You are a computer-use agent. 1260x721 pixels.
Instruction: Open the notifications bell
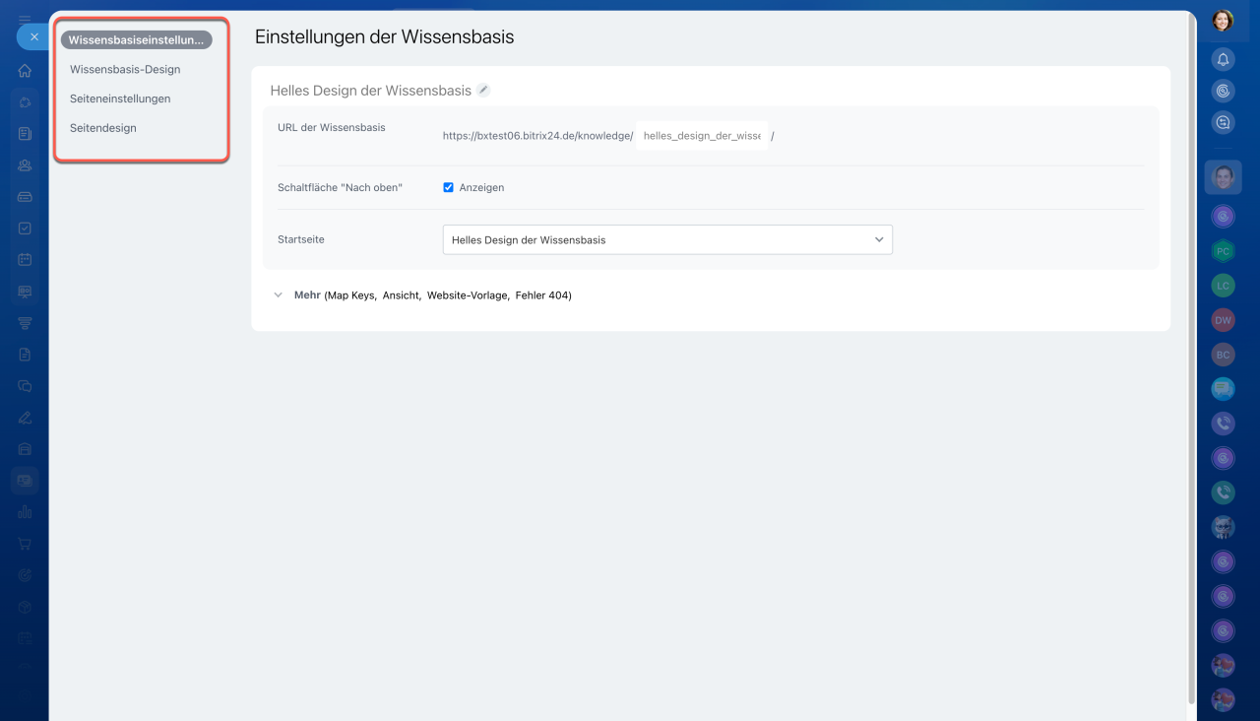coord(1223,60)
